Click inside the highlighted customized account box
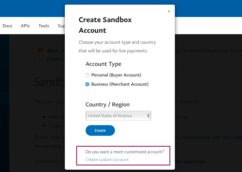 123,155
